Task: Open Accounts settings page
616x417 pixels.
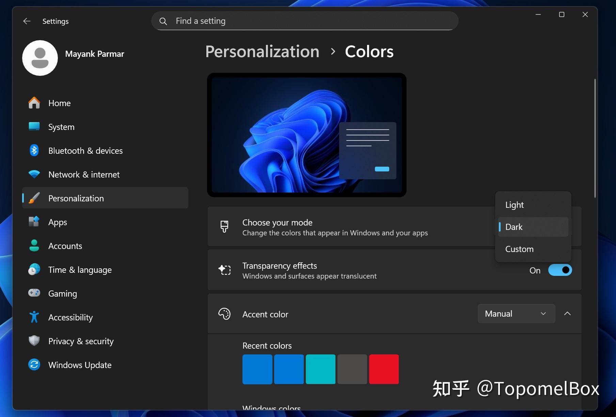Action: 105,246
